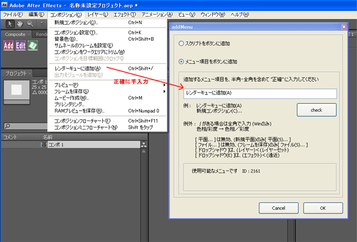Open the ビュー menu
Image resolution: width=357 pixels, height=242 pixels.
point(186,15)
